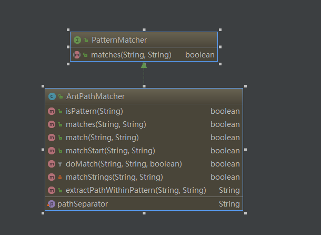This screenshot has width=321, height=235.
Task: Click the method icon for AntPathMatcher matches(String, String)
Action: (x=52, y=124)
